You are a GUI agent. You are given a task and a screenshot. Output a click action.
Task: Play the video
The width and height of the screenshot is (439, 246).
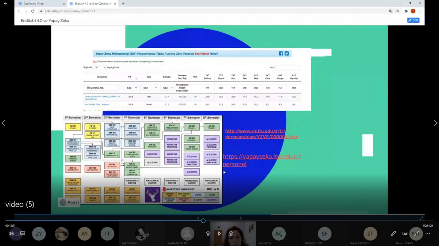[219, 233]
